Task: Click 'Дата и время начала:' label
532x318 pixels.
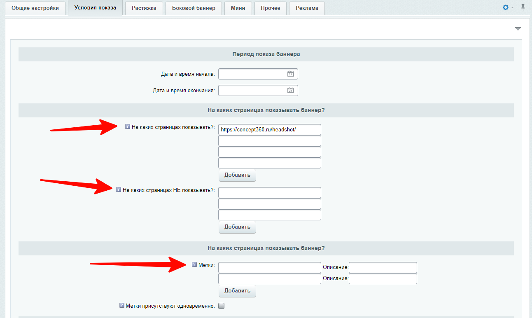Action: pos(188,75)
